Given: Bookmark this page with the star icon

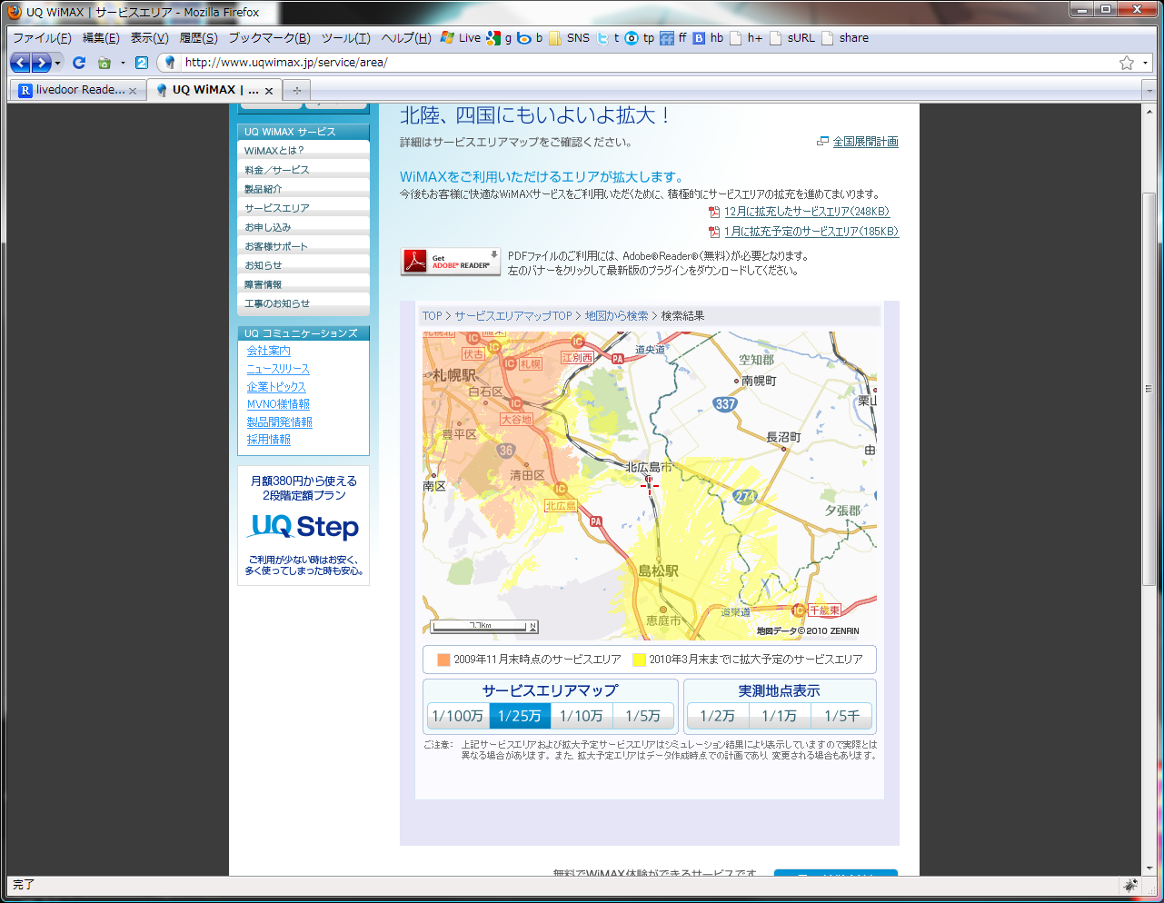Looking at the screenshot, I should tap(1127, 63).
